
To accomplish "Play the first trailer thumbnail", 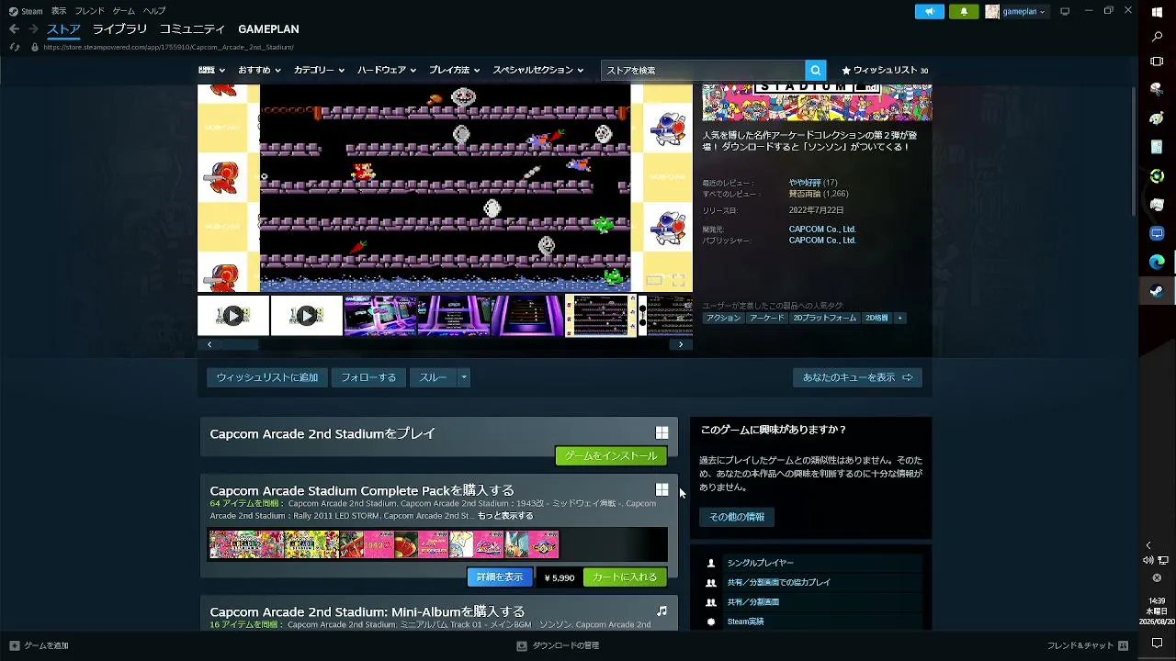I will (233, 316).
